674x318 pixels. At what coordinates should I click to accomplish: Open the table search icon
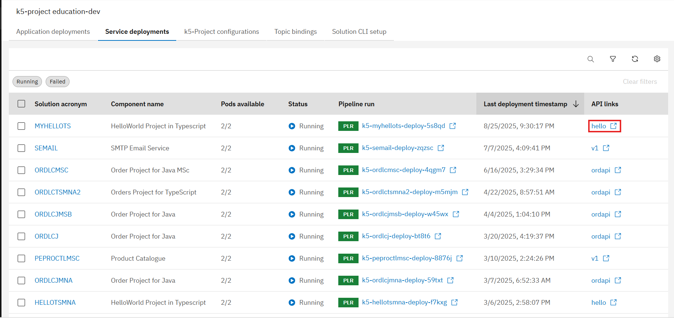(590, 59)
